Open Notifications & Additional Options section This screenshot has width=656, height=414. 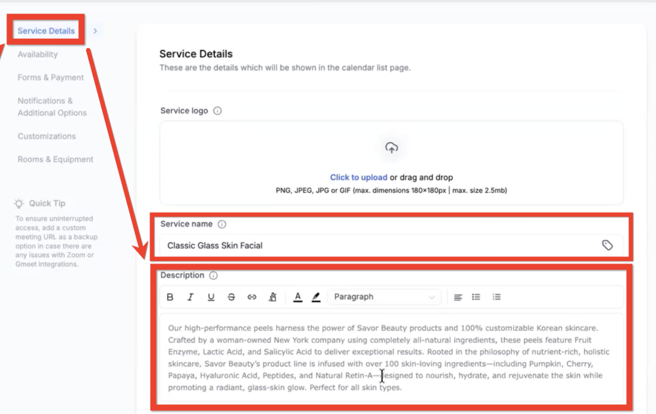tap(52, 106)
